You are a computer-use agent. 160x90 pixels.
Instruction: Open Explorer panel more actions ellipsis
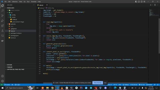34,5
